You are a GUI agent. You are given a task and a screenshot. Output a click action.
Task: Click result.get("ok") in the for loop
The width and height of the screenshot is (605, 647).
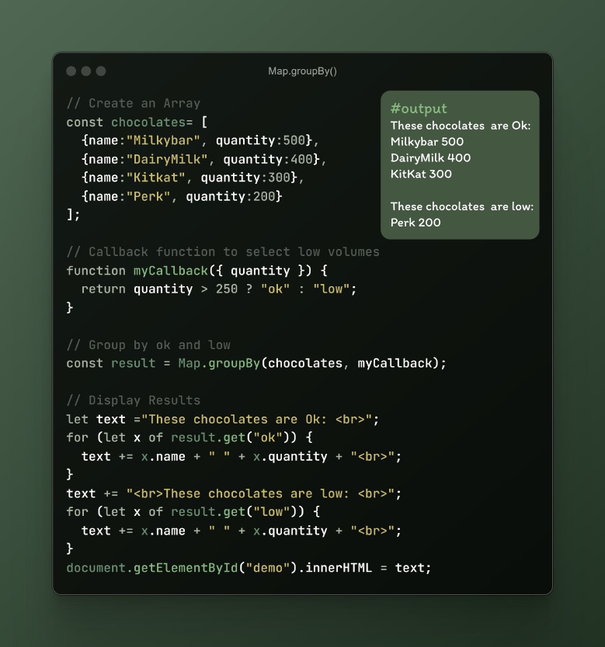tap(234, 438)
